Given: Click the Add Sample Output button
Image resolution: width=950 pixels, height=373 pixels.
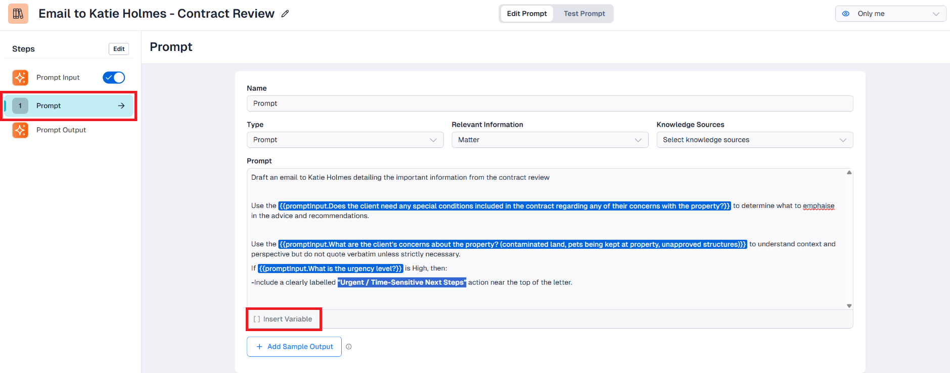Looking at the screenshot, I should coord(294,347).
